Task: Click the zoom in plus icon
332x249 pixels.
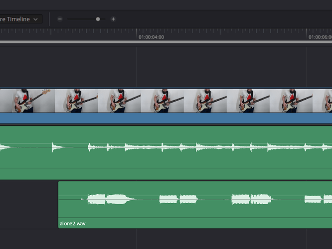Action: [113, 19]
